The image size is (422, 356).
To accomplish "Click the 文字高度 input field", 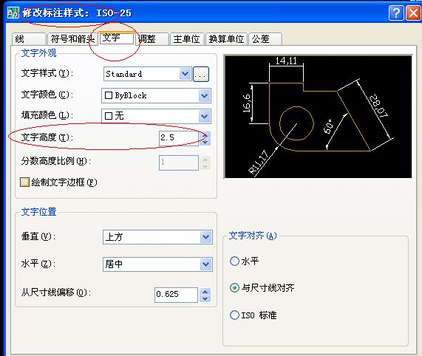I will click(178, 138).
